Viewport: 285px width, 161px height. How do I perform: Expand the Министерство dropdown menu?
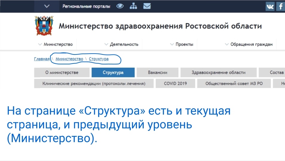coord(56,44)
